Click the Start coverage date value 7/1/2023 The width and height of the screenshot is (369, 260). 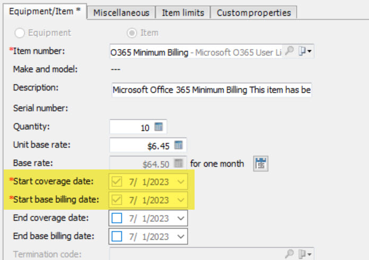[149, 182]
